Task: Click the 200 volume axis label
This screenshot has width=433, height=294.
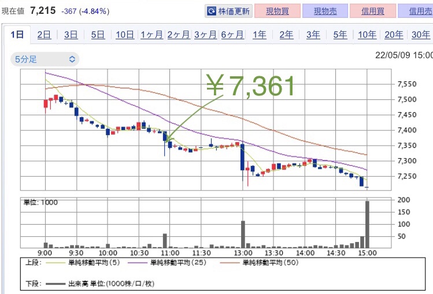Action: 404,200
